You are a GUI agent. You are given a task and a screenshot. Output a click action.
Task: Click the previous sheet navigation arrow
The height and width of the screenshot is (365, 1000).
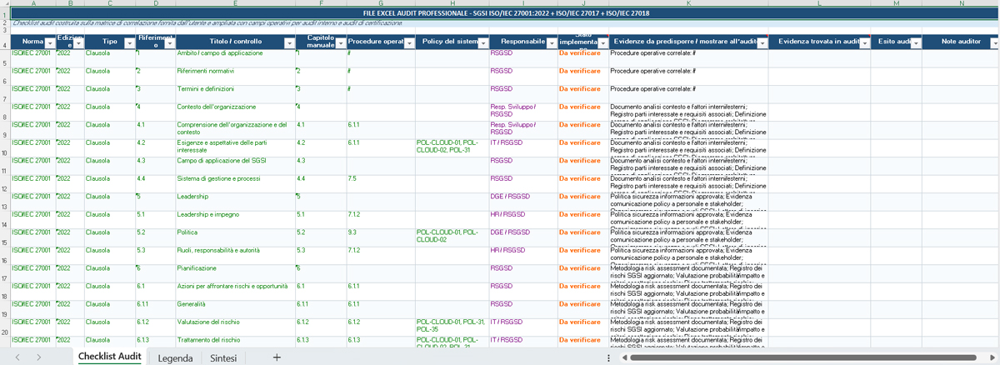(x=17, y=357)
